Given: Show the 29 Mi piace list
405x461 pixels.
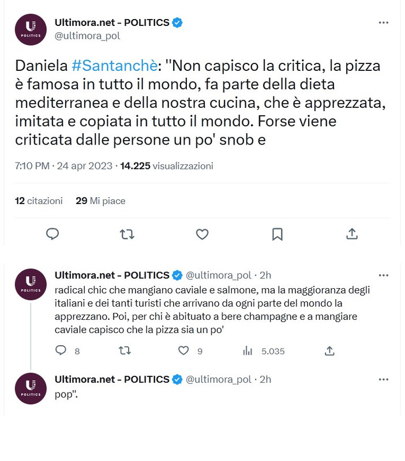Looking at the screenshot, I should pyautogui.click(x=100, y=201).
